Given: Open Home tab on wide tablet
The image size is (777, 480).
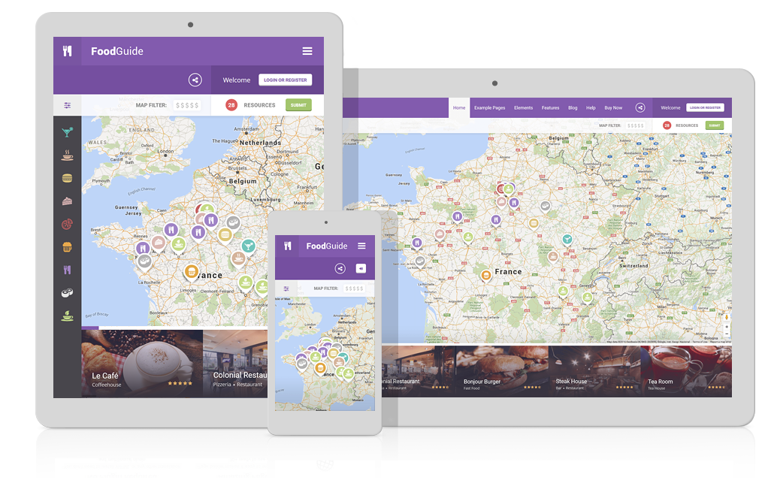Looking at the screenshot, I should (x=459, y=107).
